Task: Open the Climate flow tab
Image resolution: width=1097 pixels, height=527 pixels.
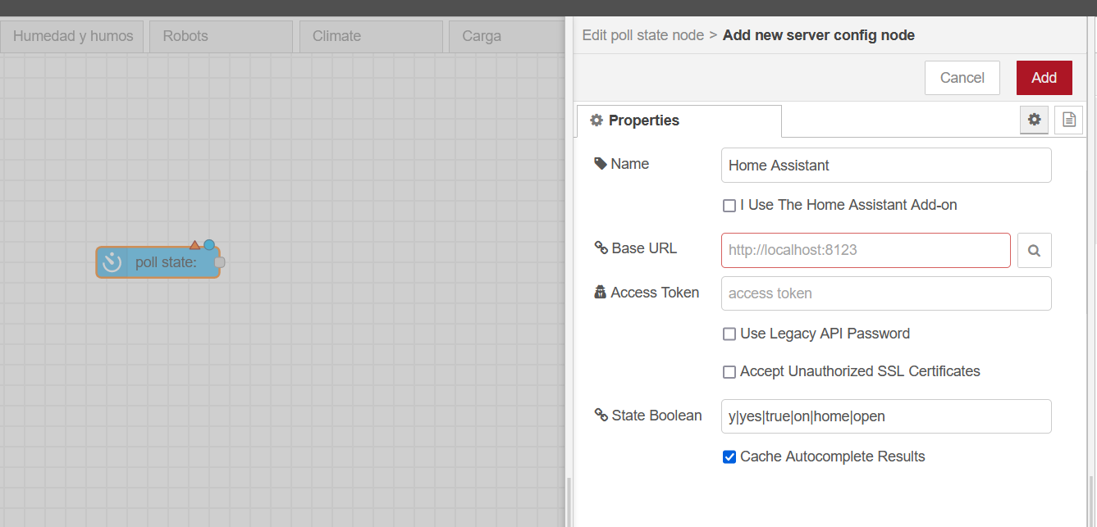Action: pos(371,36)
